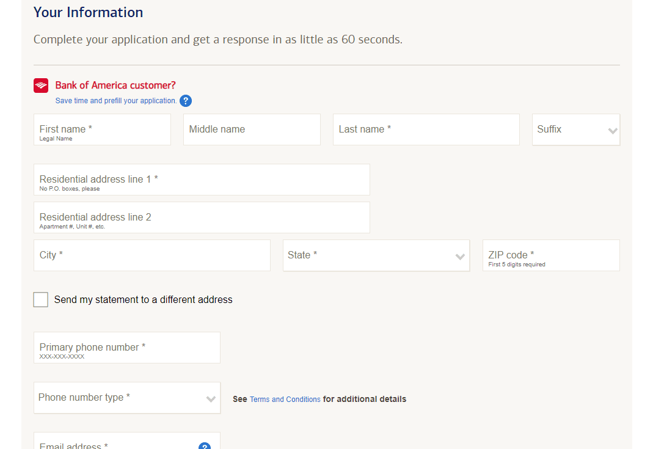
Task: Click the Primary phone number field
Action: point(126,348)
